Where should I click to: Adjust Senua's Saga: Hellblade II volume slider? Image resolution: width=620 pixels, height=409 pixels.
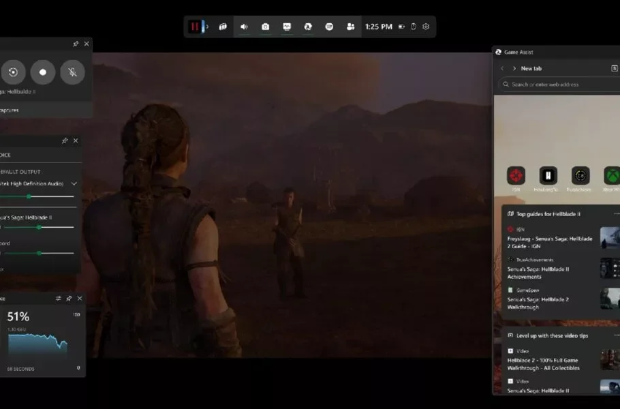click(x=39, y=227)
